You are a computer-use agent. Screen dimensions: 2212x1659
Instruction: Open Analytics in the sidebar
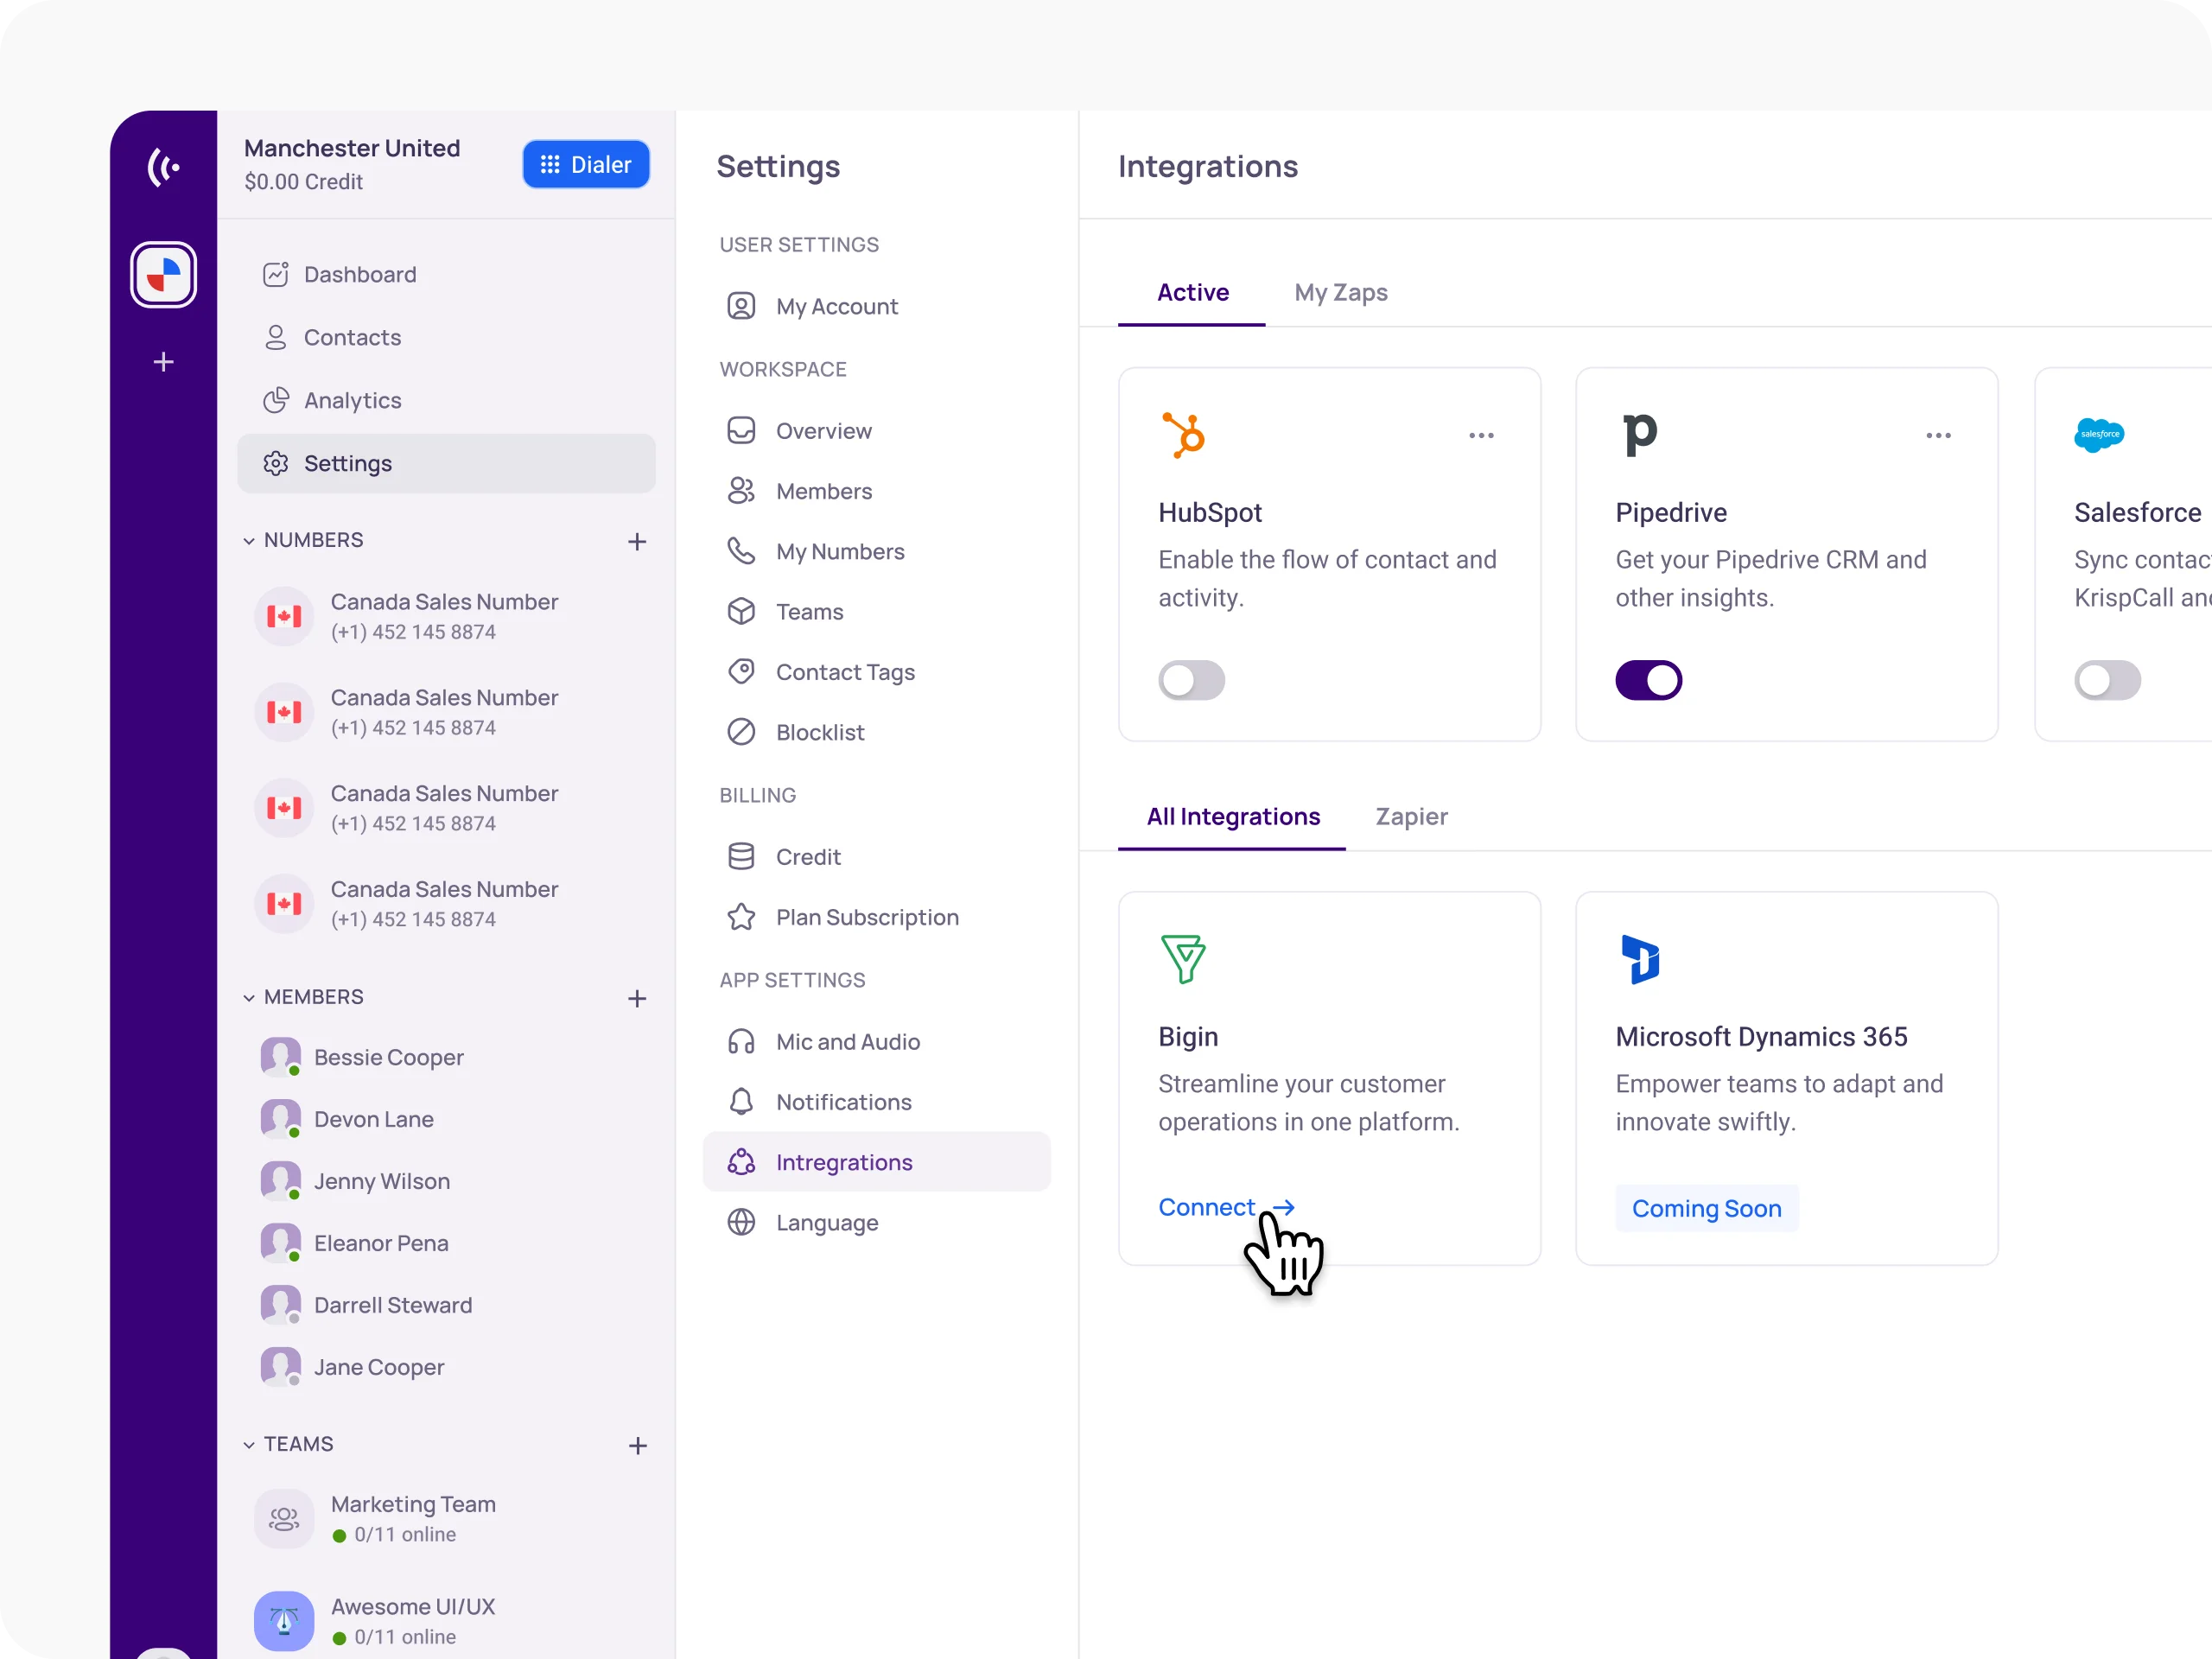coord(446,400)
